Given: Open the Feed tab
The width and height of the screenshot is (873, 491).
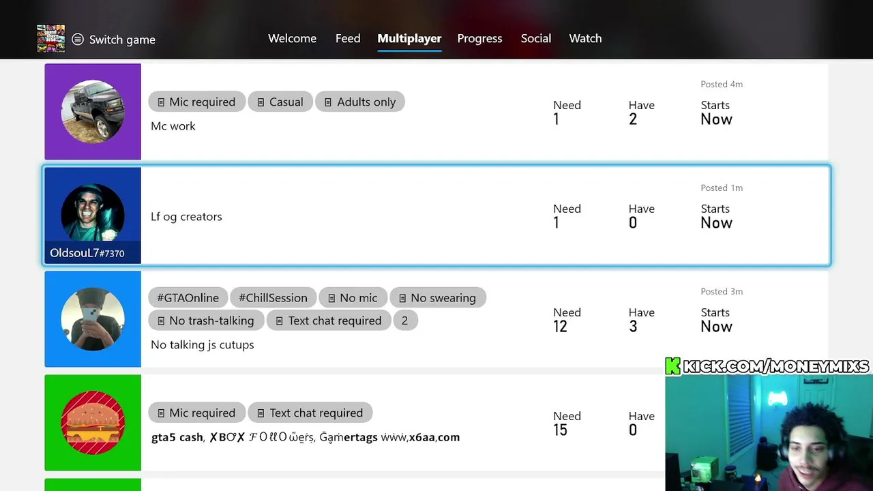Looking at the screenshot, I should [348, 38].
